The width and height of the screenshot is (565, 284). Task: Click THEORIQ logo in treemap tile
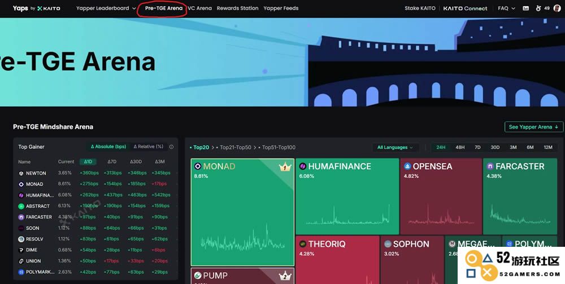point(303,244)
